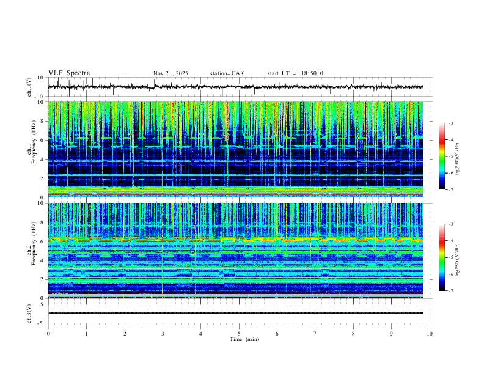Click the time axis tick label '5'

239,334
